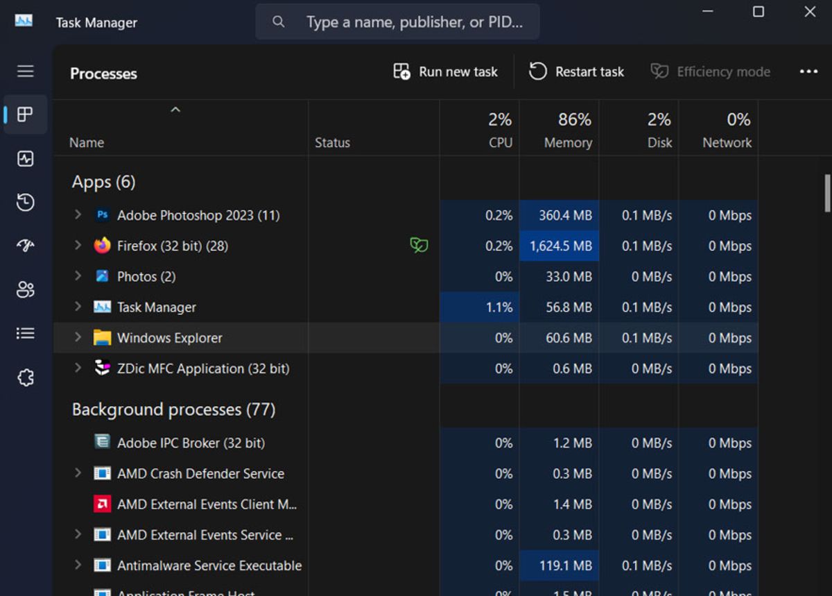Sort processes by Network usage column

(718, 129)
